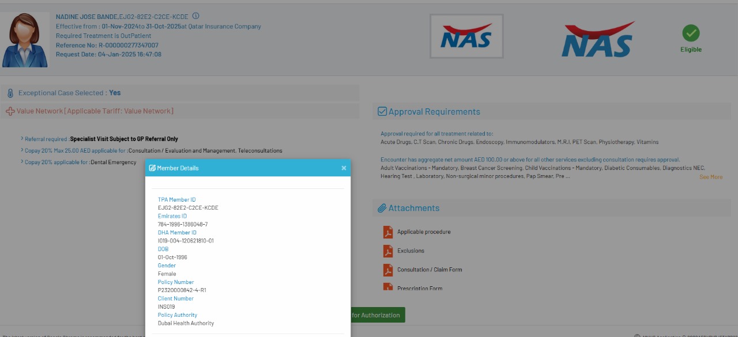Click Member Details dialog title

(178, 168)
